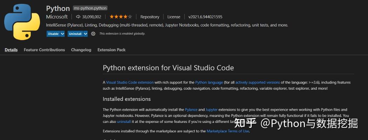Open the License link

point(174,17)
